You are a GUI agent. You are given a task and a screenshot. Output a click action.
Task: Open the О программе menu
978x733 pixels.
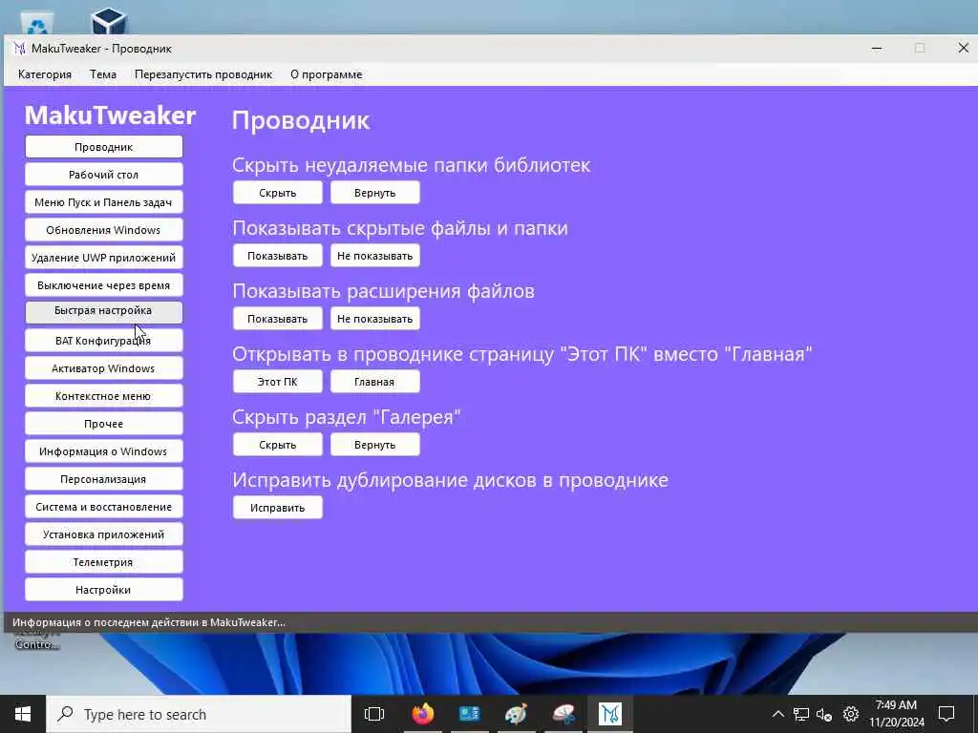point(327,74)
